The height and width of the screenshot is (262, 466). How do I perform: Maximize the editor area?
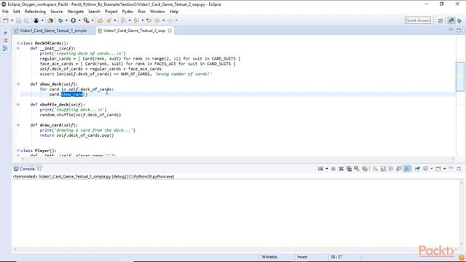point(459,31)
